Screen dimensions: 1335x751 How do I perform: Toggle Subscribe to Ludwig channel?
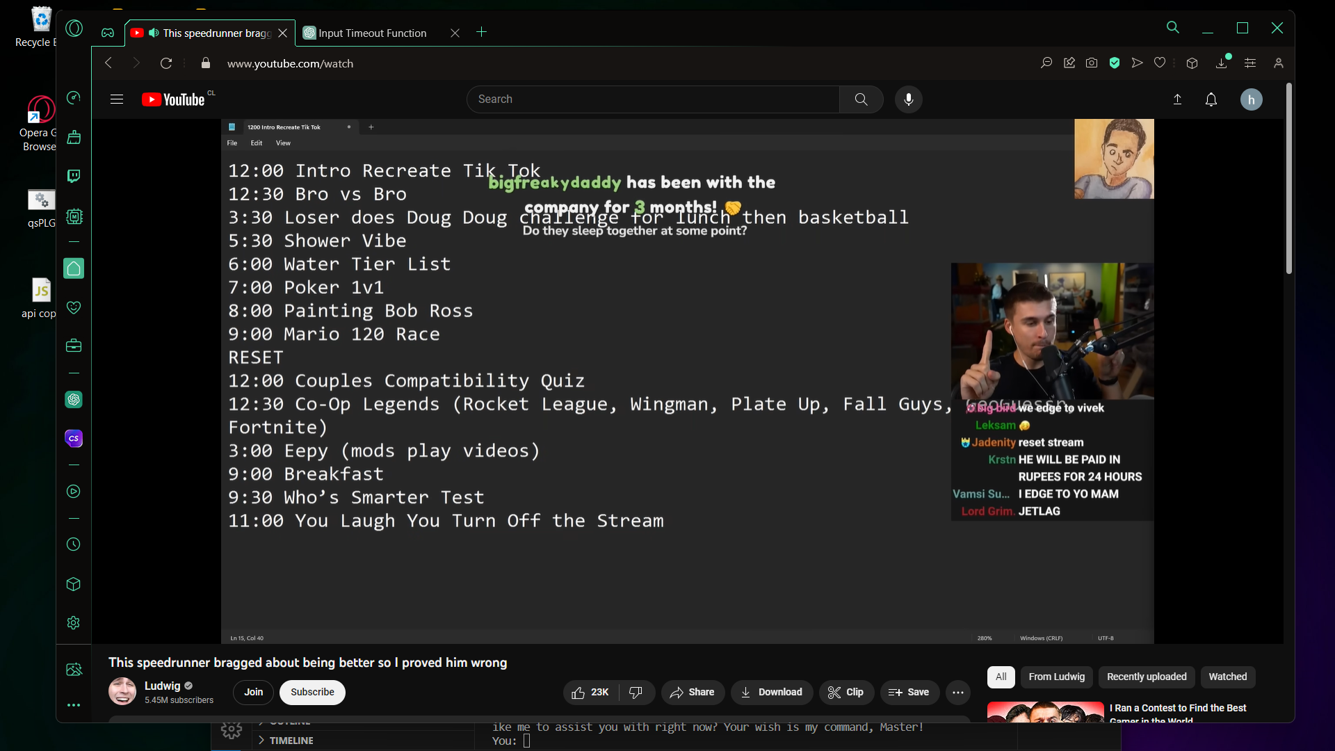pyautogui.click(x=312, y=692)
